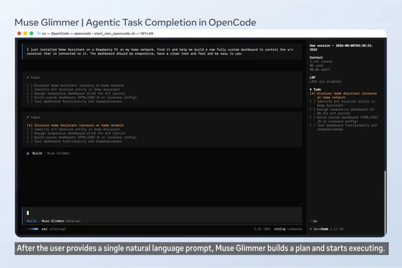Check sidebar Test dashboard functionality todo
This screenshot has height=268, width=402.
coord(312,125)
